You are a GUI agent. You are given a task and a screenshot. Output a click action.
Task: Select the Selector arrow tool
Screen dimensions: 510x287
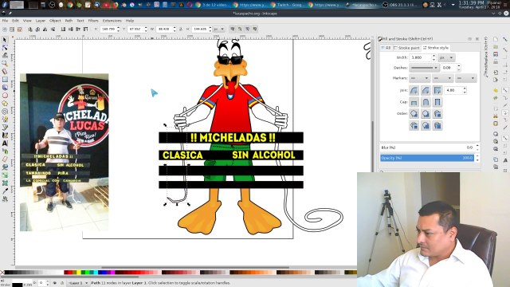pos(5,40)
